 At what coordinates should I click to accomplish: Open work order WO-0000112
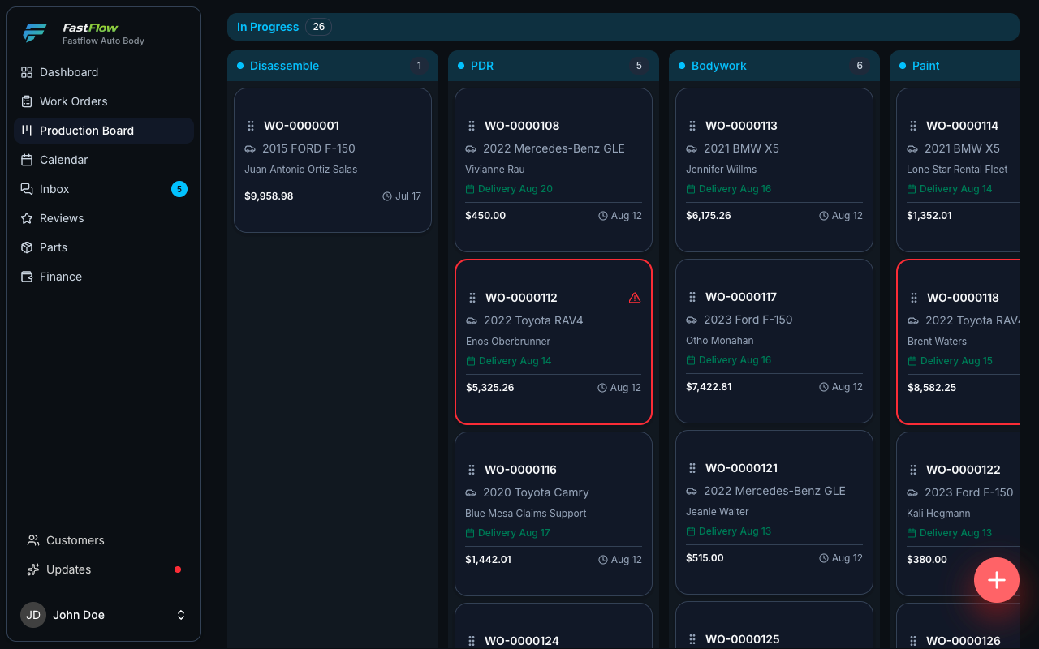[521, 298]
